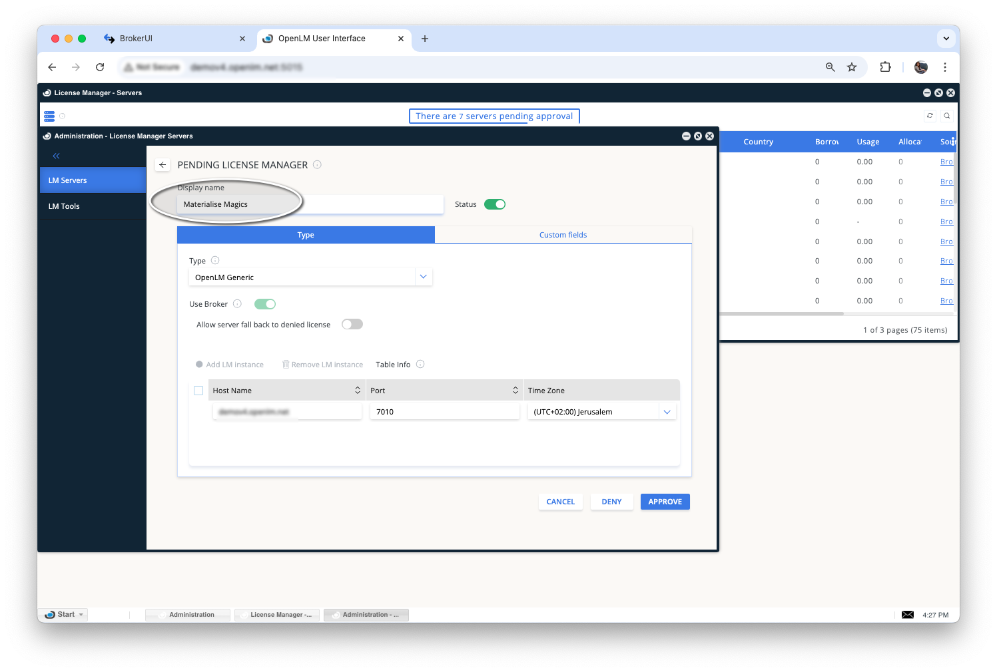Click the APPROVE button

pos(665,502)
